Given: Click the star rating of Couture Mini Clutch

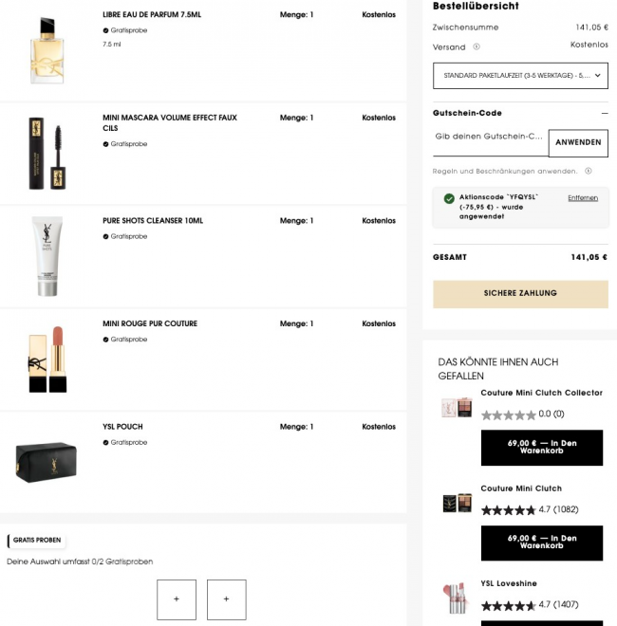Looking at the screenshot, I should tap(508, 509).
